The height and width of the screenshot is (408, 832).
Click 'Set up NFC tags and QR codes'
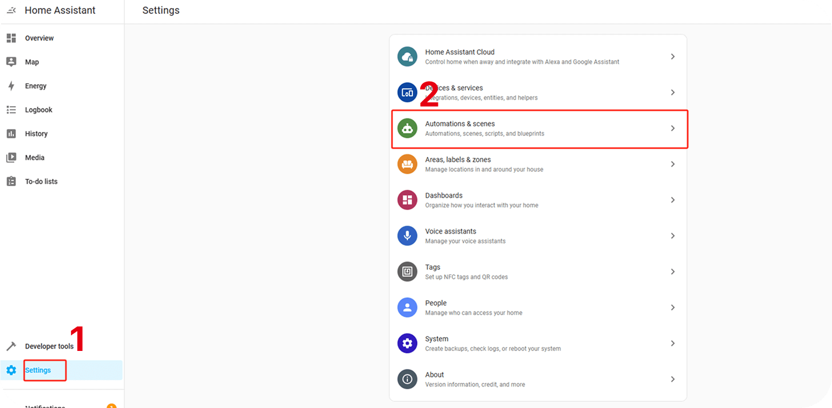tap(467, 277)
